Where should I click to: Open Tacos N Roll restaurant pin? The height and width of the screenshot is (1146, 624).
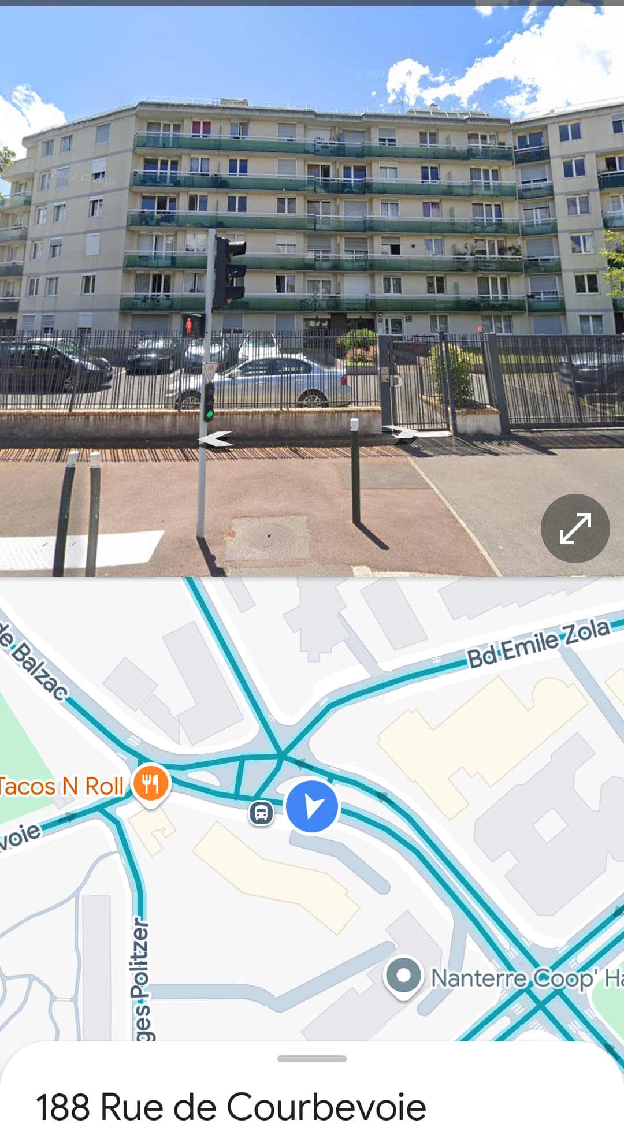pyautogui.click(x=151, y=784)
